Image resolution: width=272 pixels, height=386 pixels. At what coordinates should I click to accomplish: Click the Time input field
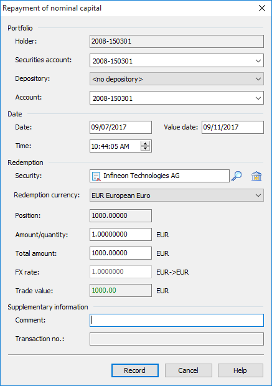click(x=115, y=146)
